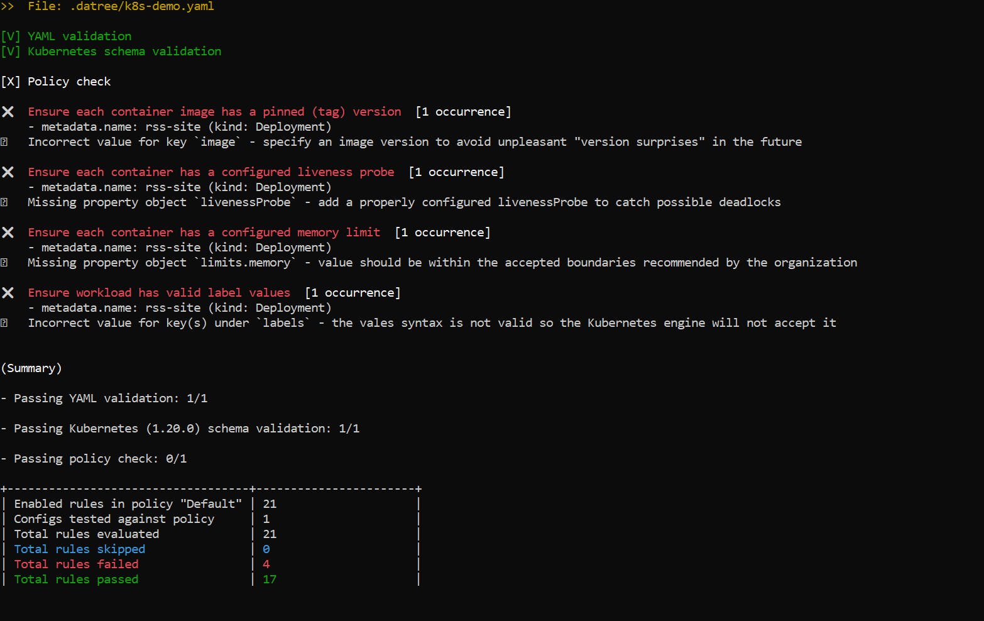Click '[1 occurrence]' next to pinned tag rule
Viewport: 984px width, 621px height.
point(463,112)
